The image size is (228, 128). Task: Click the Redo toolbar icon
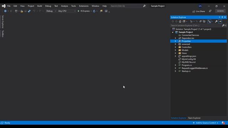[x=40, y=11]
